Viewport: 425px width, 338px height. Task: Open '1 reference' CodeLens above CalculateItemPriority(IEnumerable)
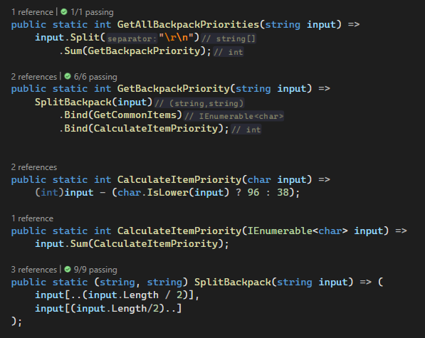pyautogui.click(x=32, y=218)
